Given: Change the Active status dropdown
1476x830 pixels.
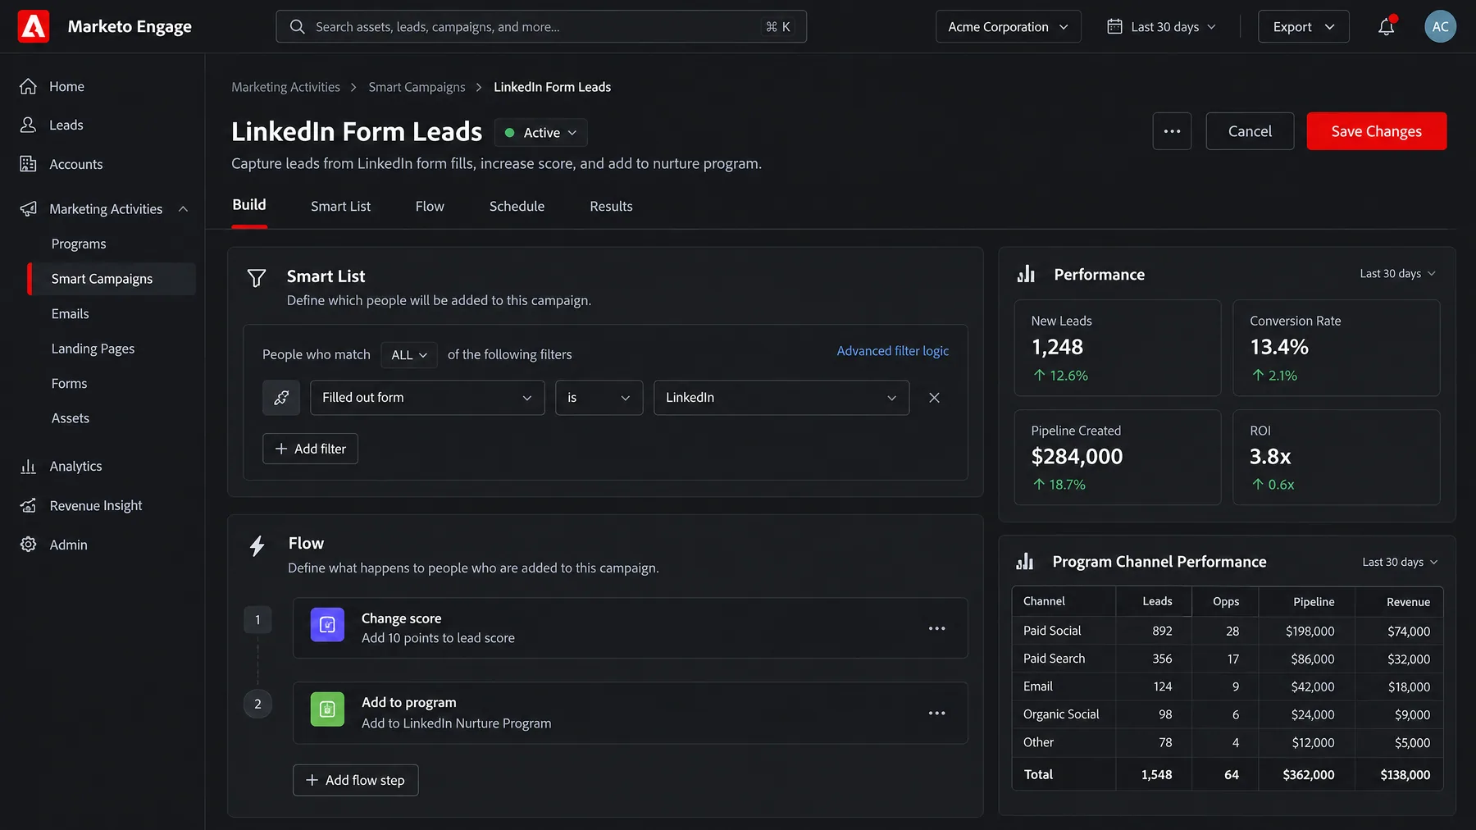Looking at the screenshot, I should 541,133.
